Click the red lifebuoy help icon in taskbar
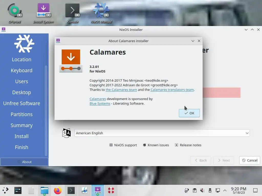 [111, 190]
